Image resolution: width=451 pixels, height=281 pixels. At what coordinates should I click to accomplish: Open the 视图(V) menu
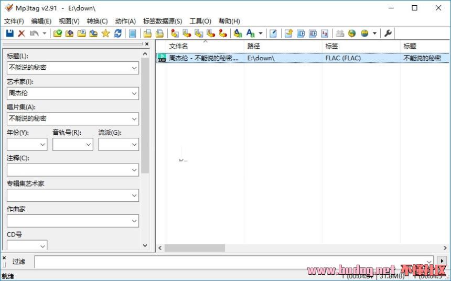[69, 21]
